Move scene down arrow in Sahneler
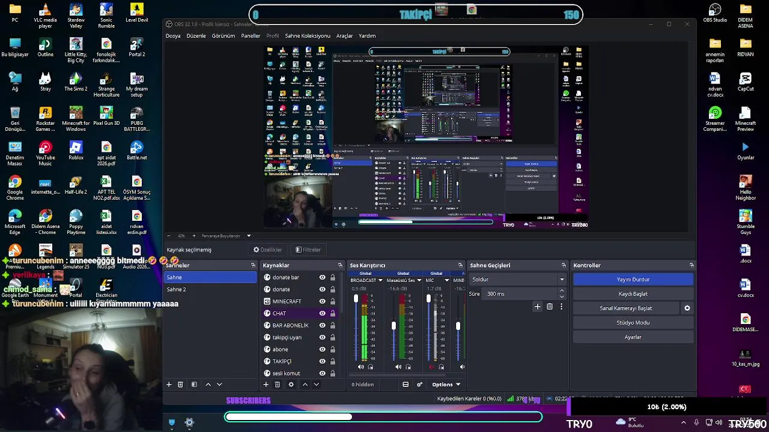 tap(219, 385)
